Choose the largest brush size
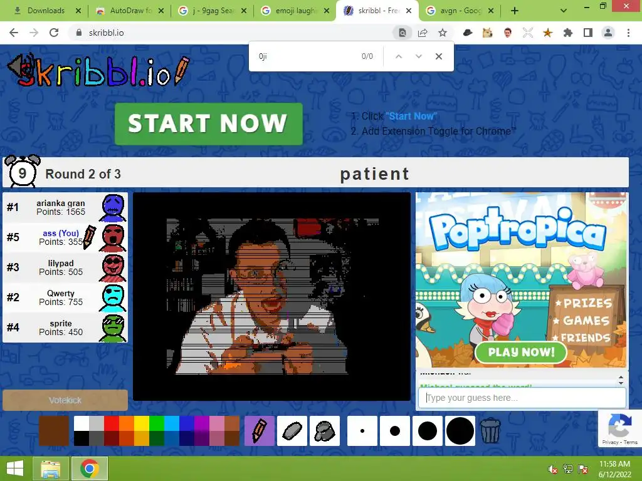 coord(460,431)
